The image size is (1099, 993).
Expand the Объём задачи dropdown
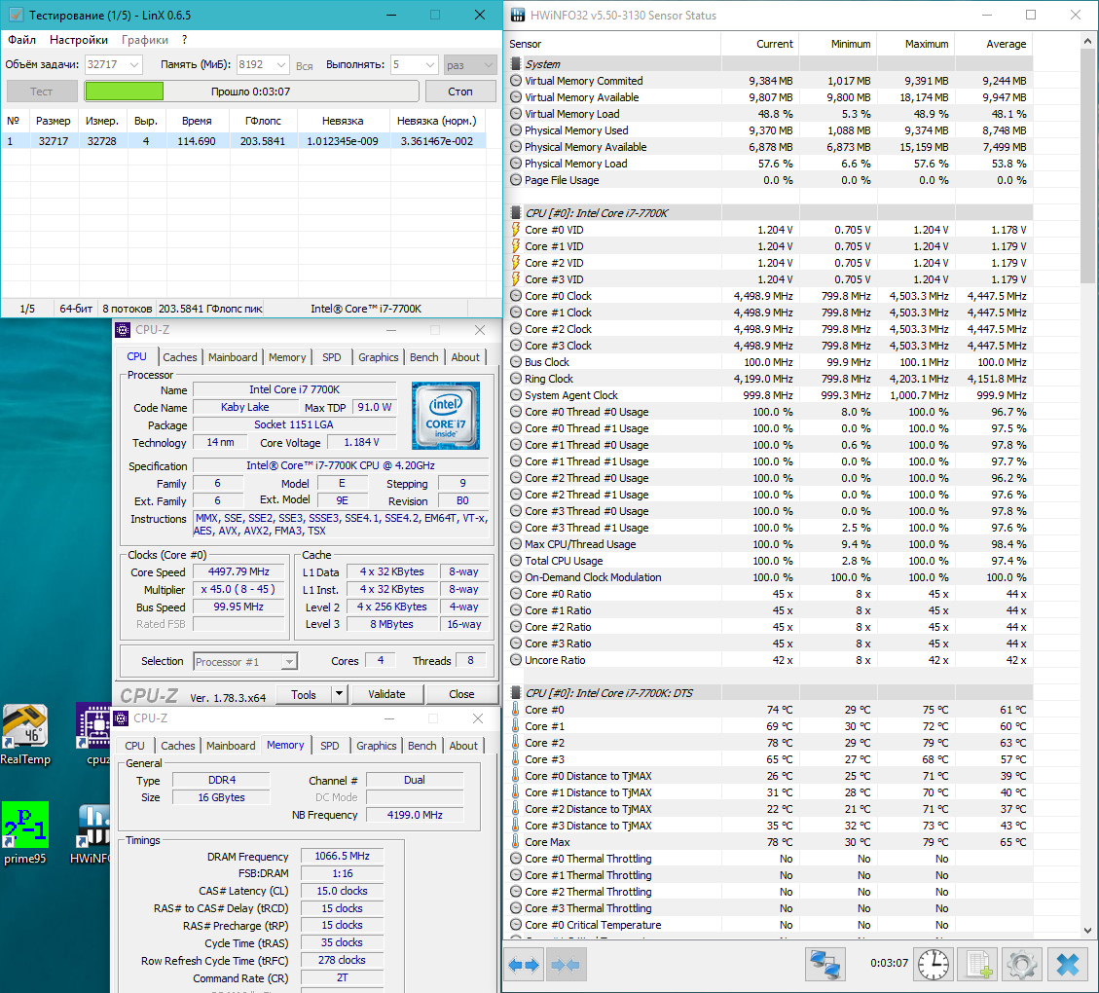click(x=133, y=64)
